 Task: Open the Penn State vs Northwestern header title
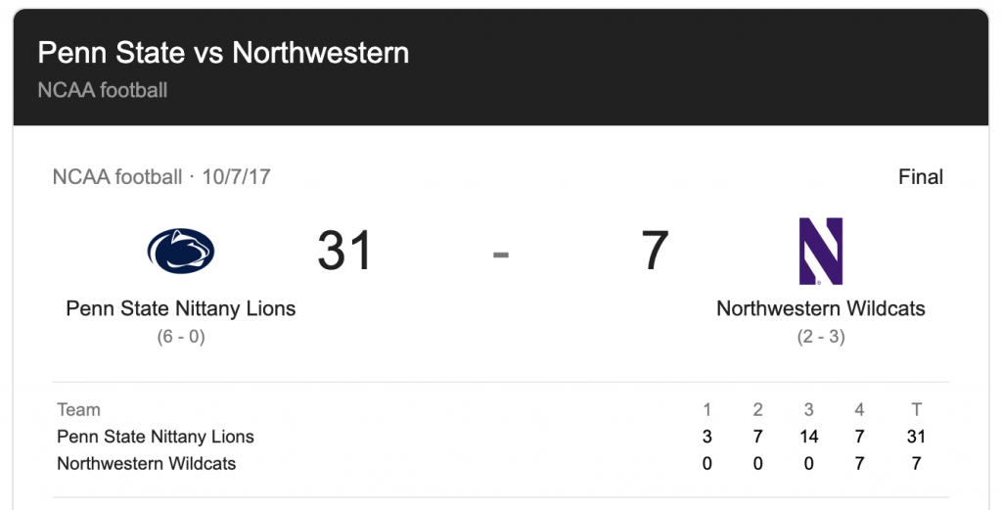(x=223, y=53)
